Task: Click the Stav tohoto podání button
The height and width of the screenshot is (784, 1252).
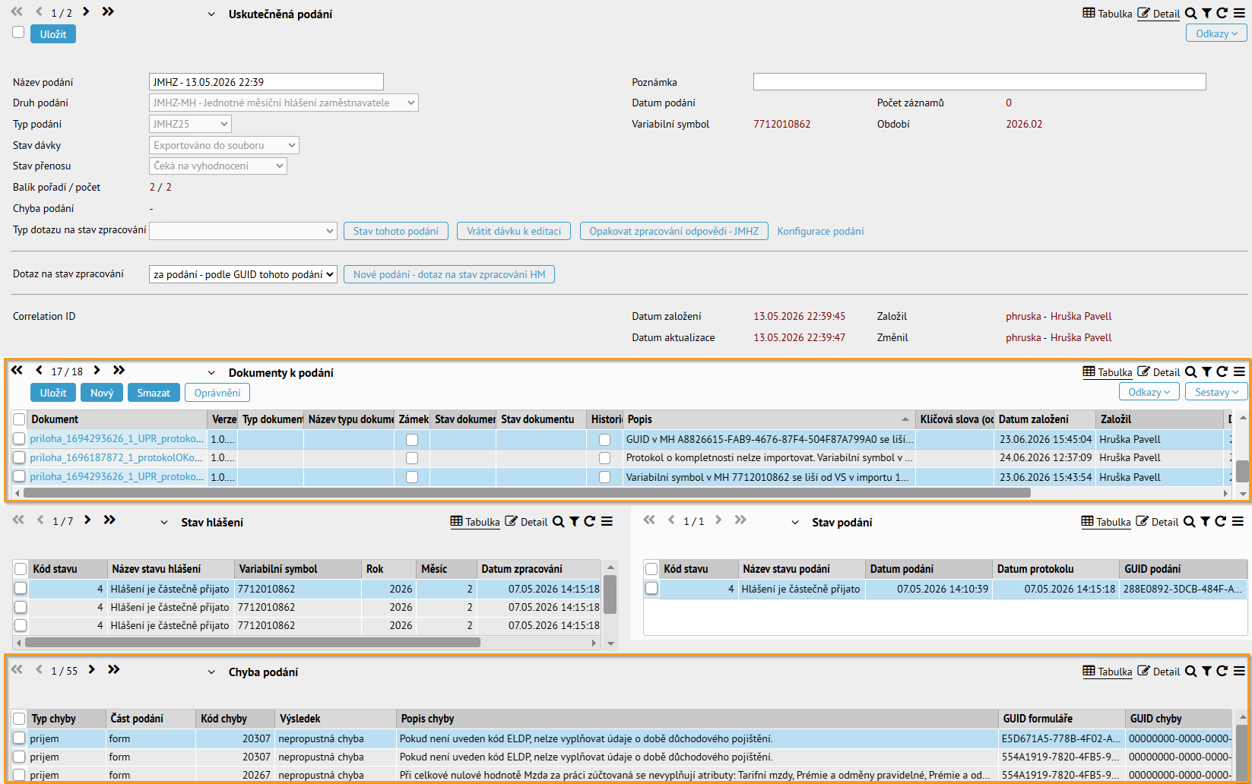Action: [x=396, y=231]
